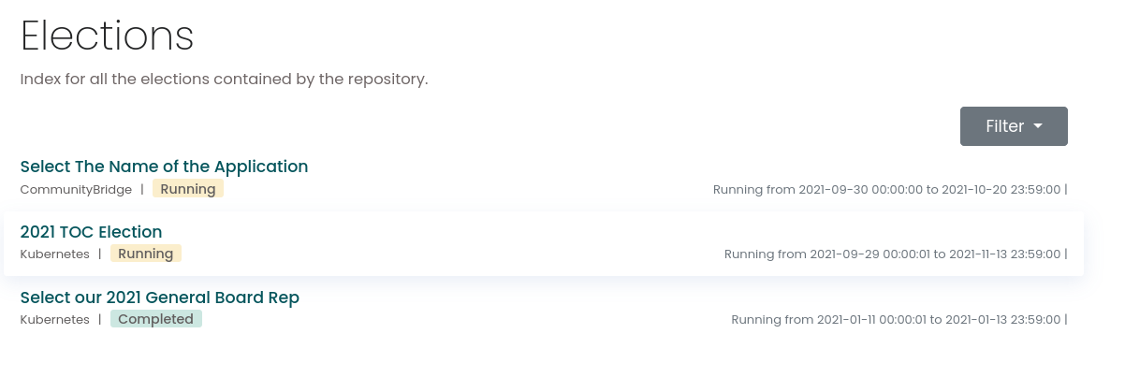Image resolution: width=1125 pixels, height=392 pixels.
Task: Click the Completed status badge
Action: coord(155,319)
